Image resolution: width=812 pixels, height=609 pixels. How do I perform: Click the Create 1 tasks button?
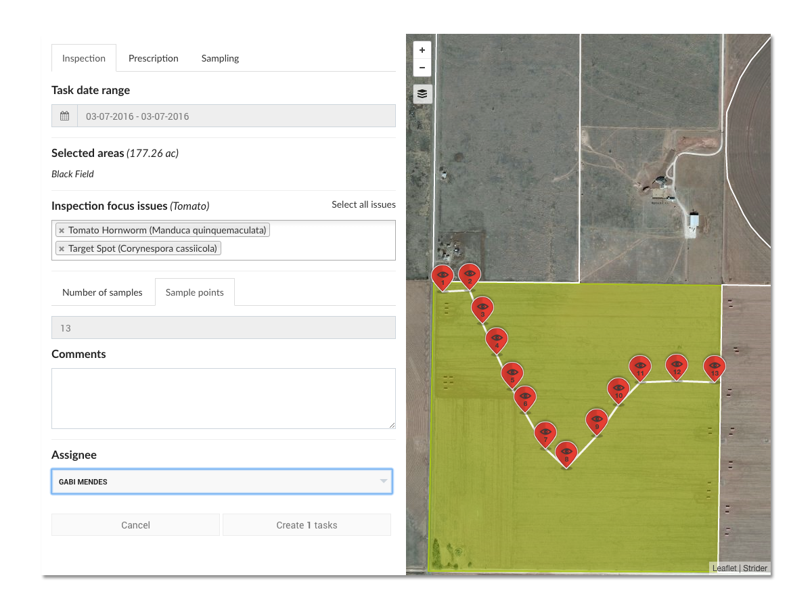(x=307, y=525)
